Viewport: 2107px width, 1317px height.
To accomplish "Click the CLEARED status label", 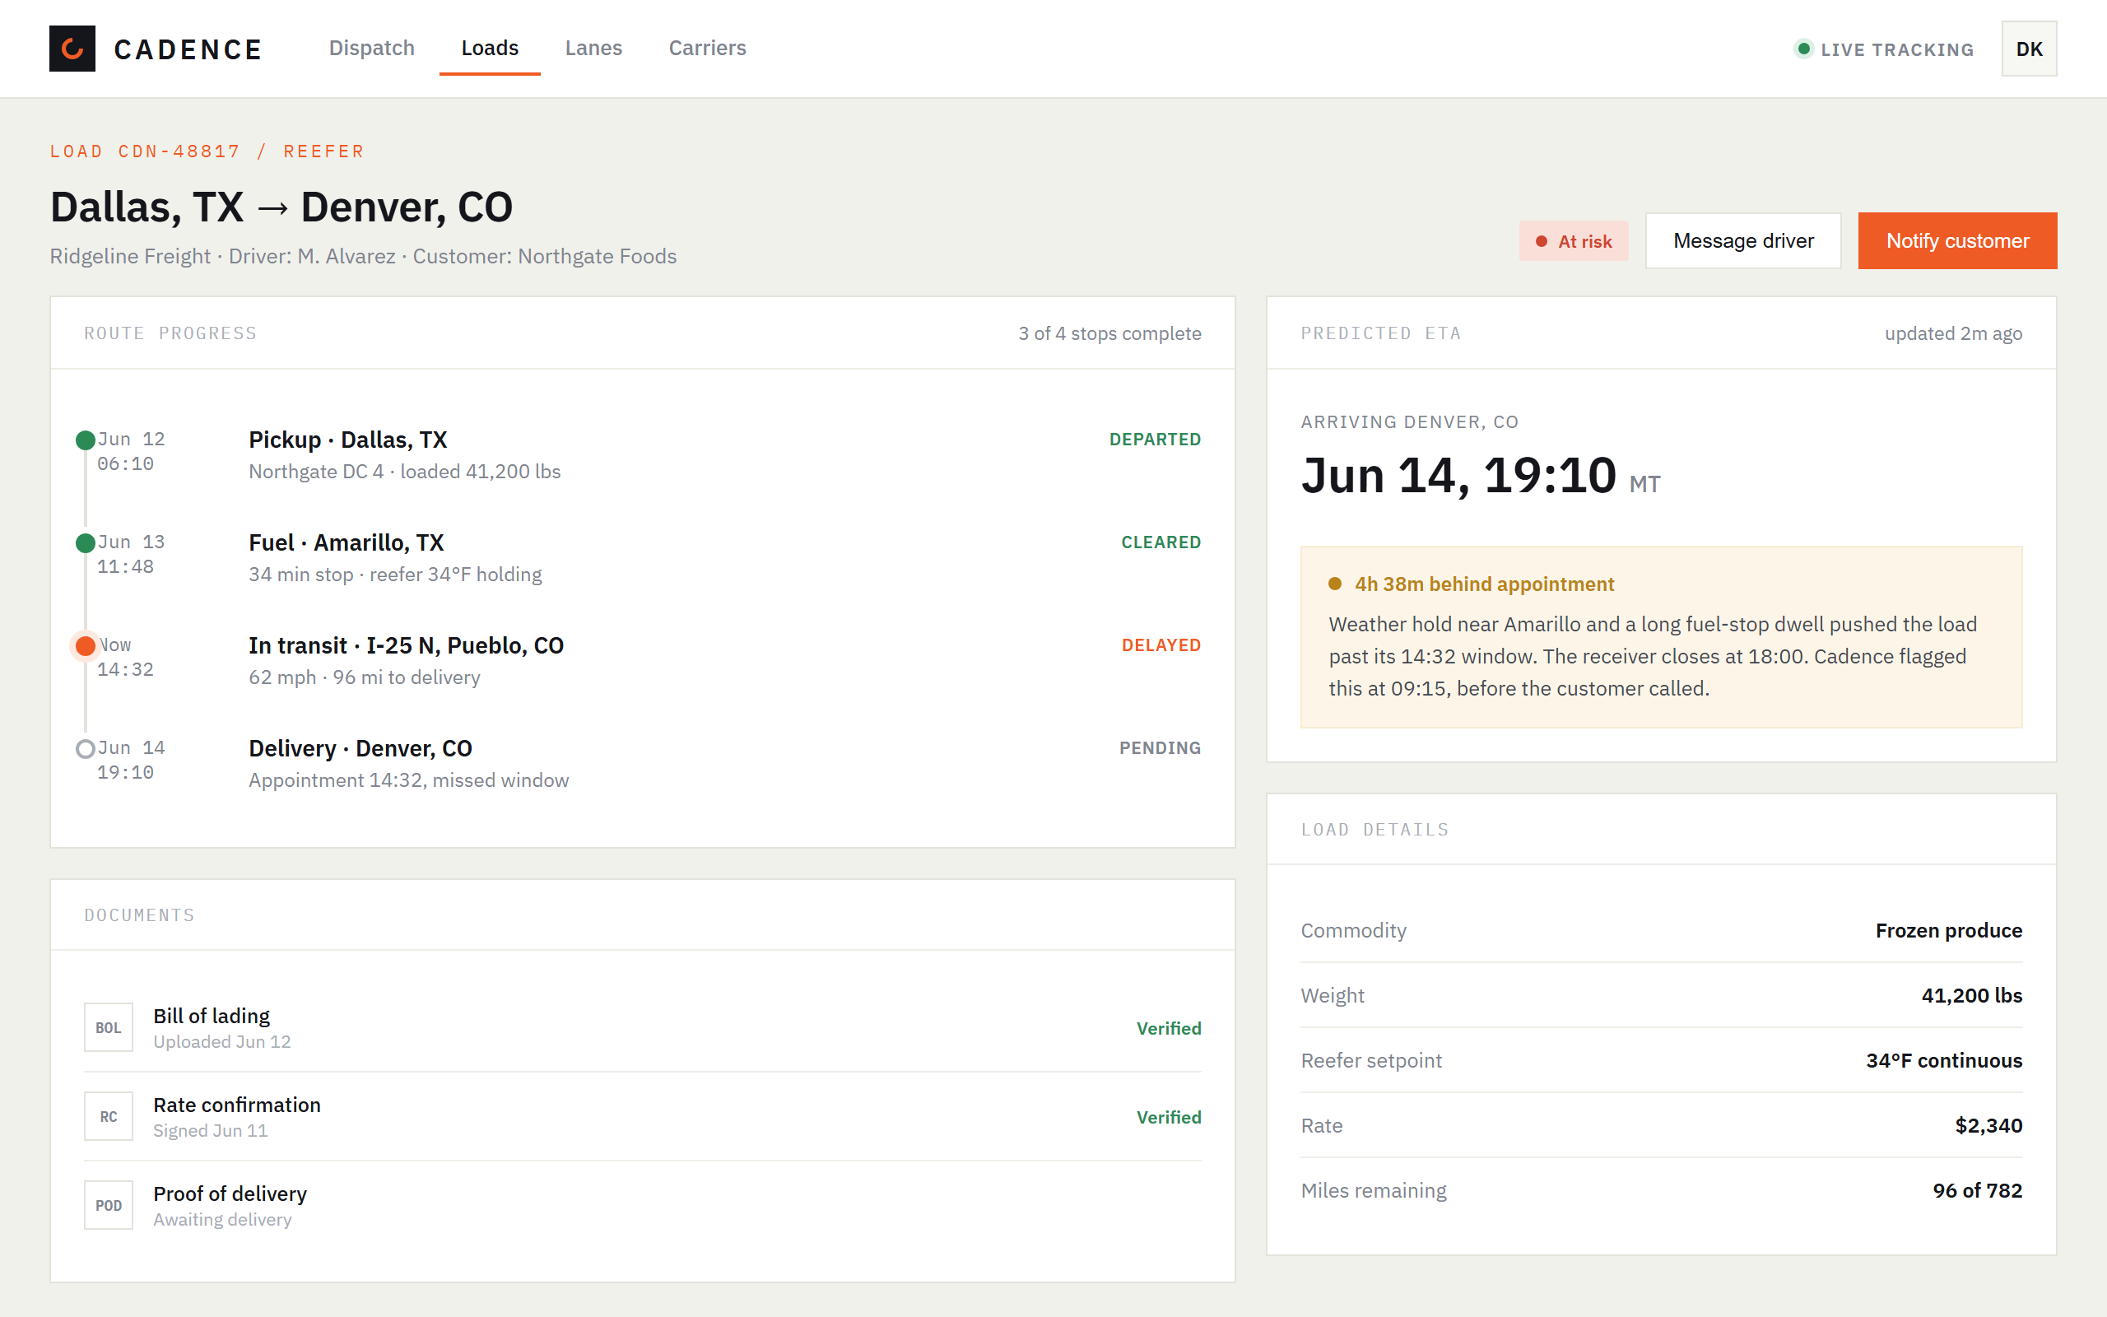I will (x=1160, y=542).
